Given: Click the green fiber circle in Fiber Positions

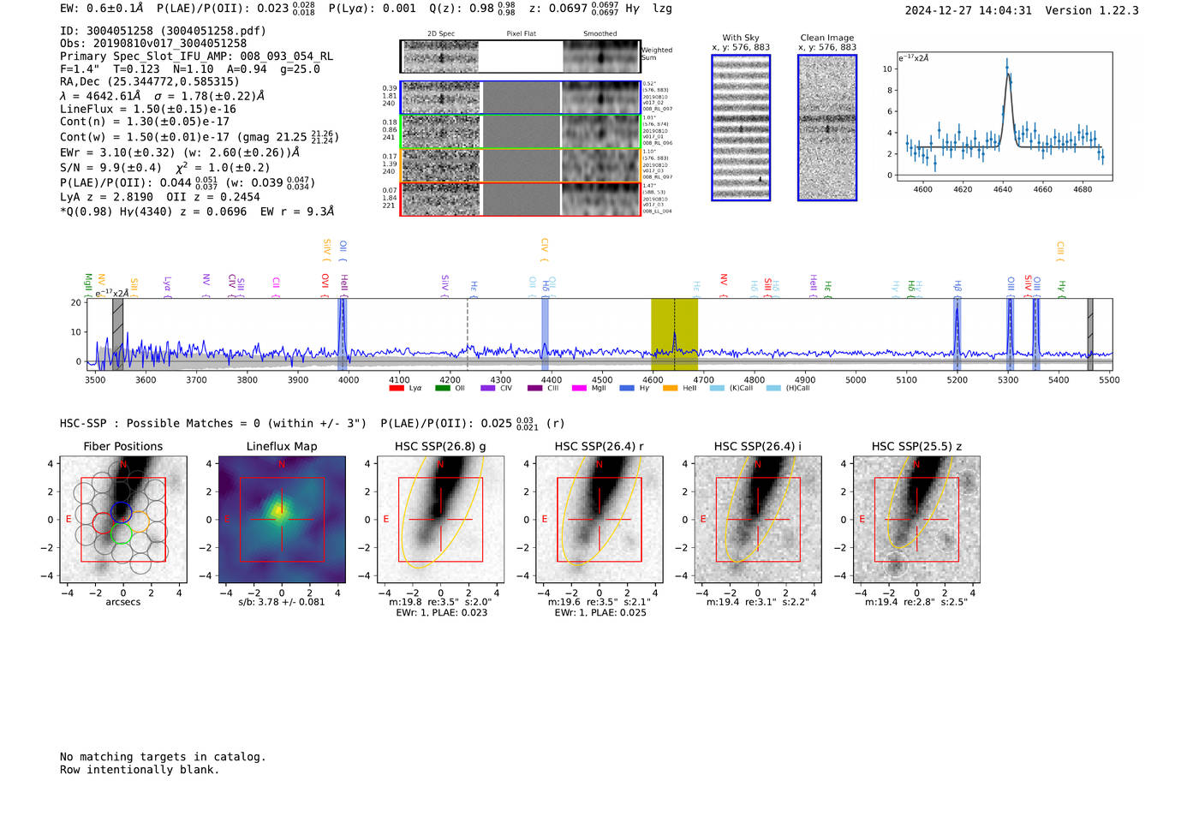Looking at the screenshot, I should click(121, 534).
